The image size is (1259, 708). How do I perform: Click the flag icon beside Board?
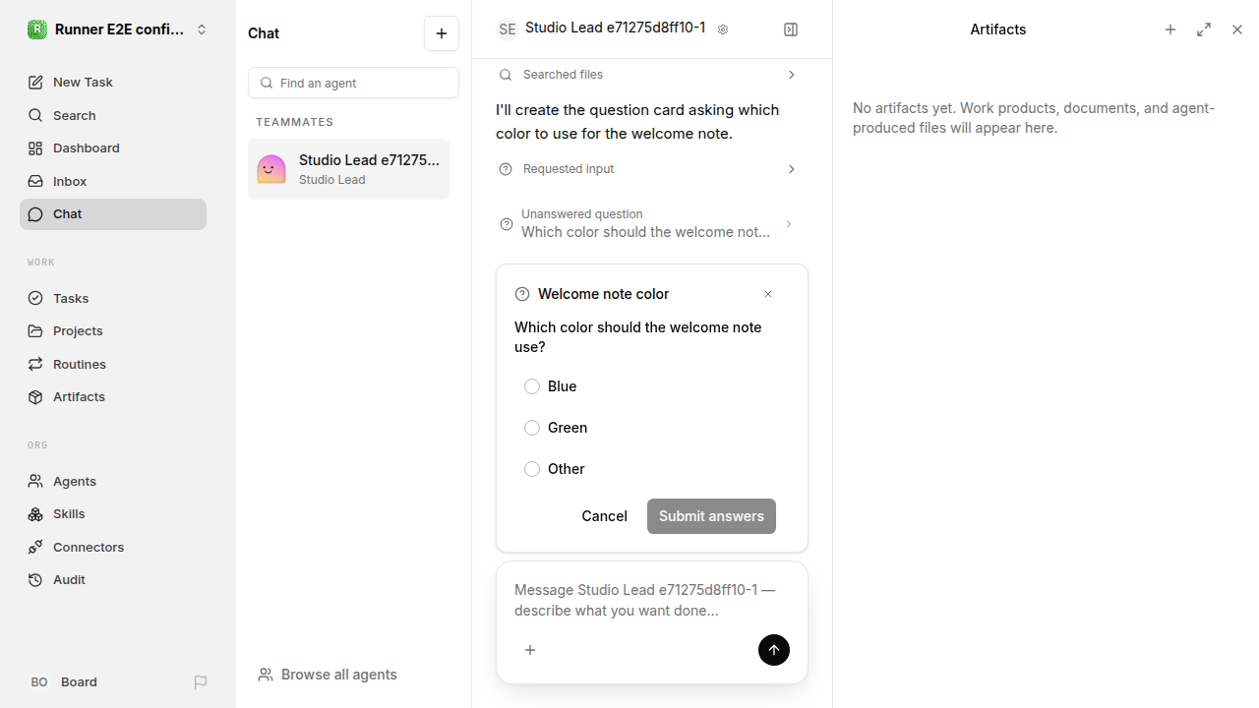[x=201, y=682]
